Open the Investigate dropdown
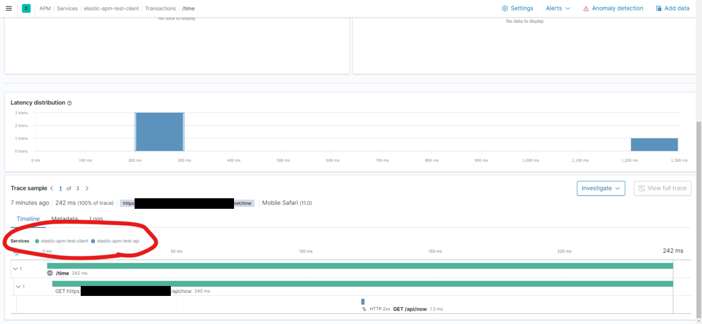Image resolution: width=702 pixels, height=324 pixels. (x=601, y=188)
